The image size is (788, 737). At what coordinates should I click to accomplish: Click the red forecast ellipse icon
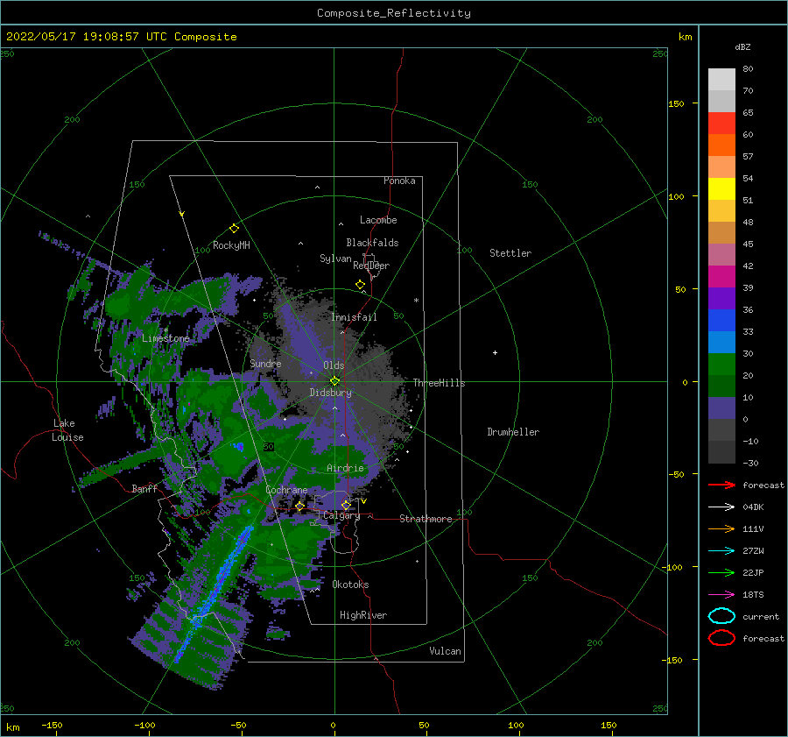click(x=721, y=638)
